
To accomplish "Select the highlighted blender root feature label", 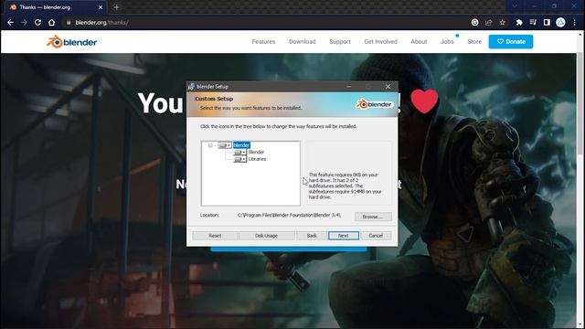I will (x=241, y=145).
